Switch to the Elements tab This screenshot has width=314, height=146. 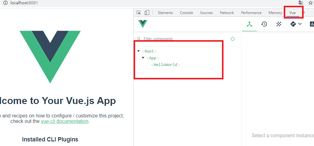[x=165, y=13]
